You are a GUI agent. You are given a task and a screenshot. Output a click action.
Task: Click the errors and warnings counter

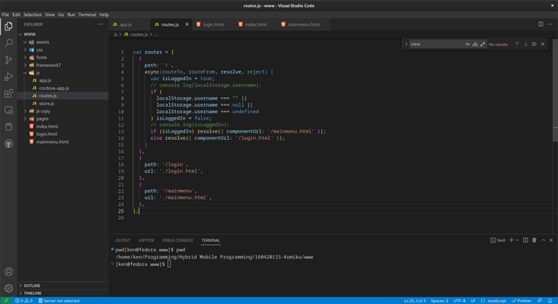click(x=23, y=301)
